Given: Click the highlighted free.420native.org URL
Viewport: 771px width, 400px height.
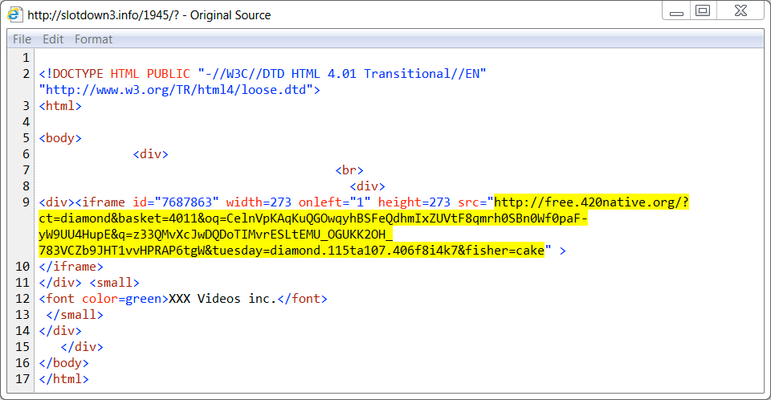Looking at the screenshot, I should point(592,202).
